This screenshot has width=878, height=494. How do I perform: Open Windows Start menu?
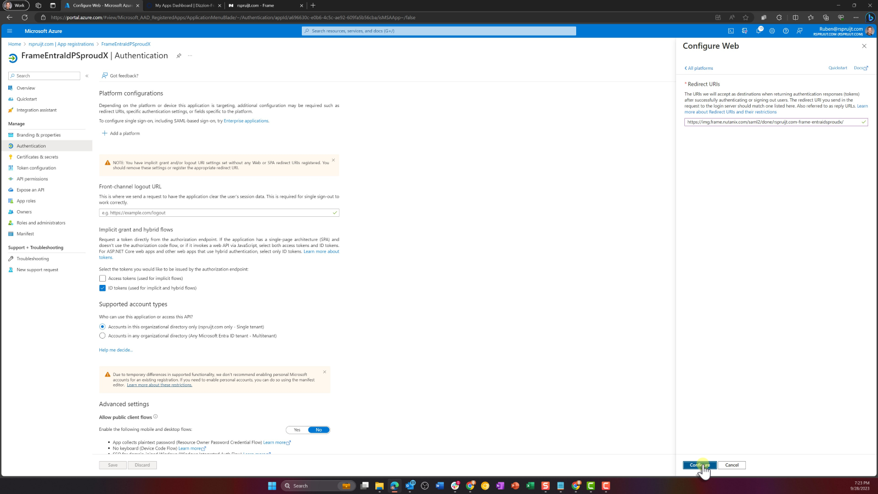tap(272, 486)
